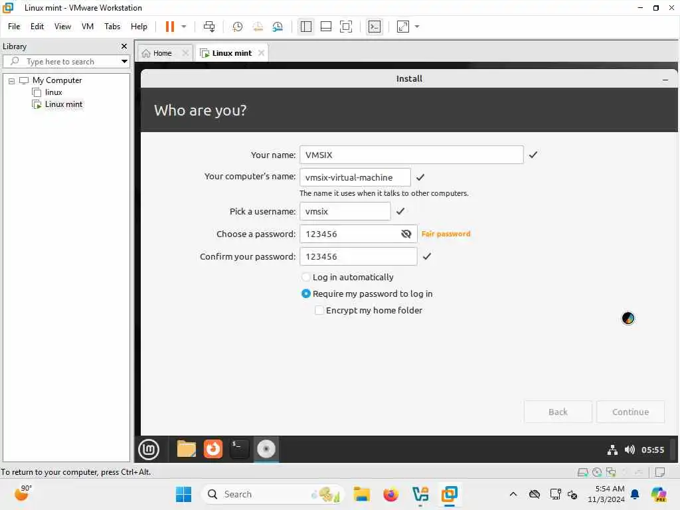Image resolution: width=680 pixels, height=510 pixels.
Task: Click the hard disk device status icon
Action: [x=583, y=472]
